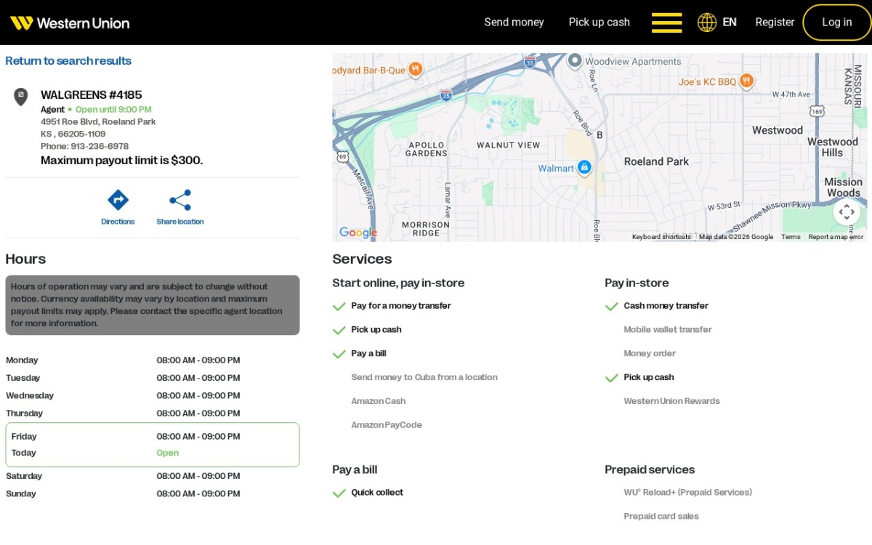
Task: Click the Amazon Cash service
Action: point(378,401)
